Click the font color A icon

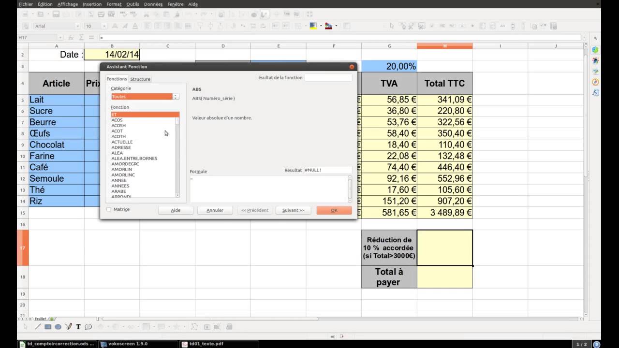tap(134, 26)
